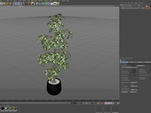Viewport: 151px width, 113px height.
Task: Select the leaf texture material thumbnail
Action: (x=7, y=109)
